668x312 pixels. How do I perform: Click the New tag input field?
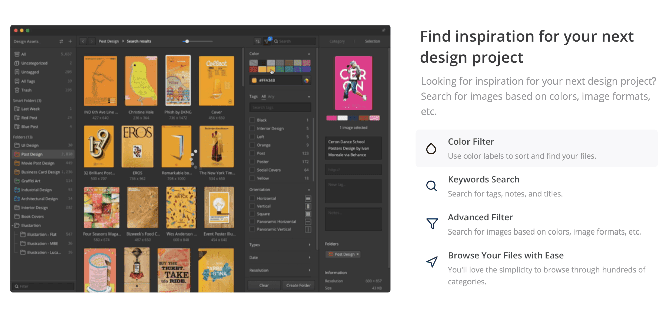pos(353,191)
